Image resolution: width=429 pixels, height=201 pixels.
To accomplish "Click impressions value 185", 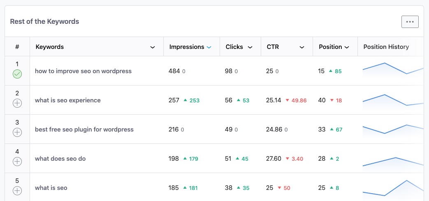I will [x=174, y=188].
